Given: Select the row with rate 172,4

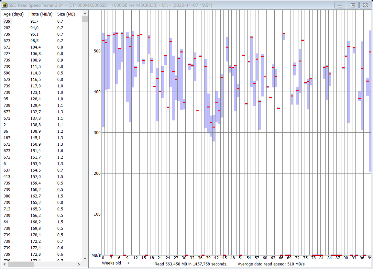Looking at the screenshot, I should click(x=42, y=248).
